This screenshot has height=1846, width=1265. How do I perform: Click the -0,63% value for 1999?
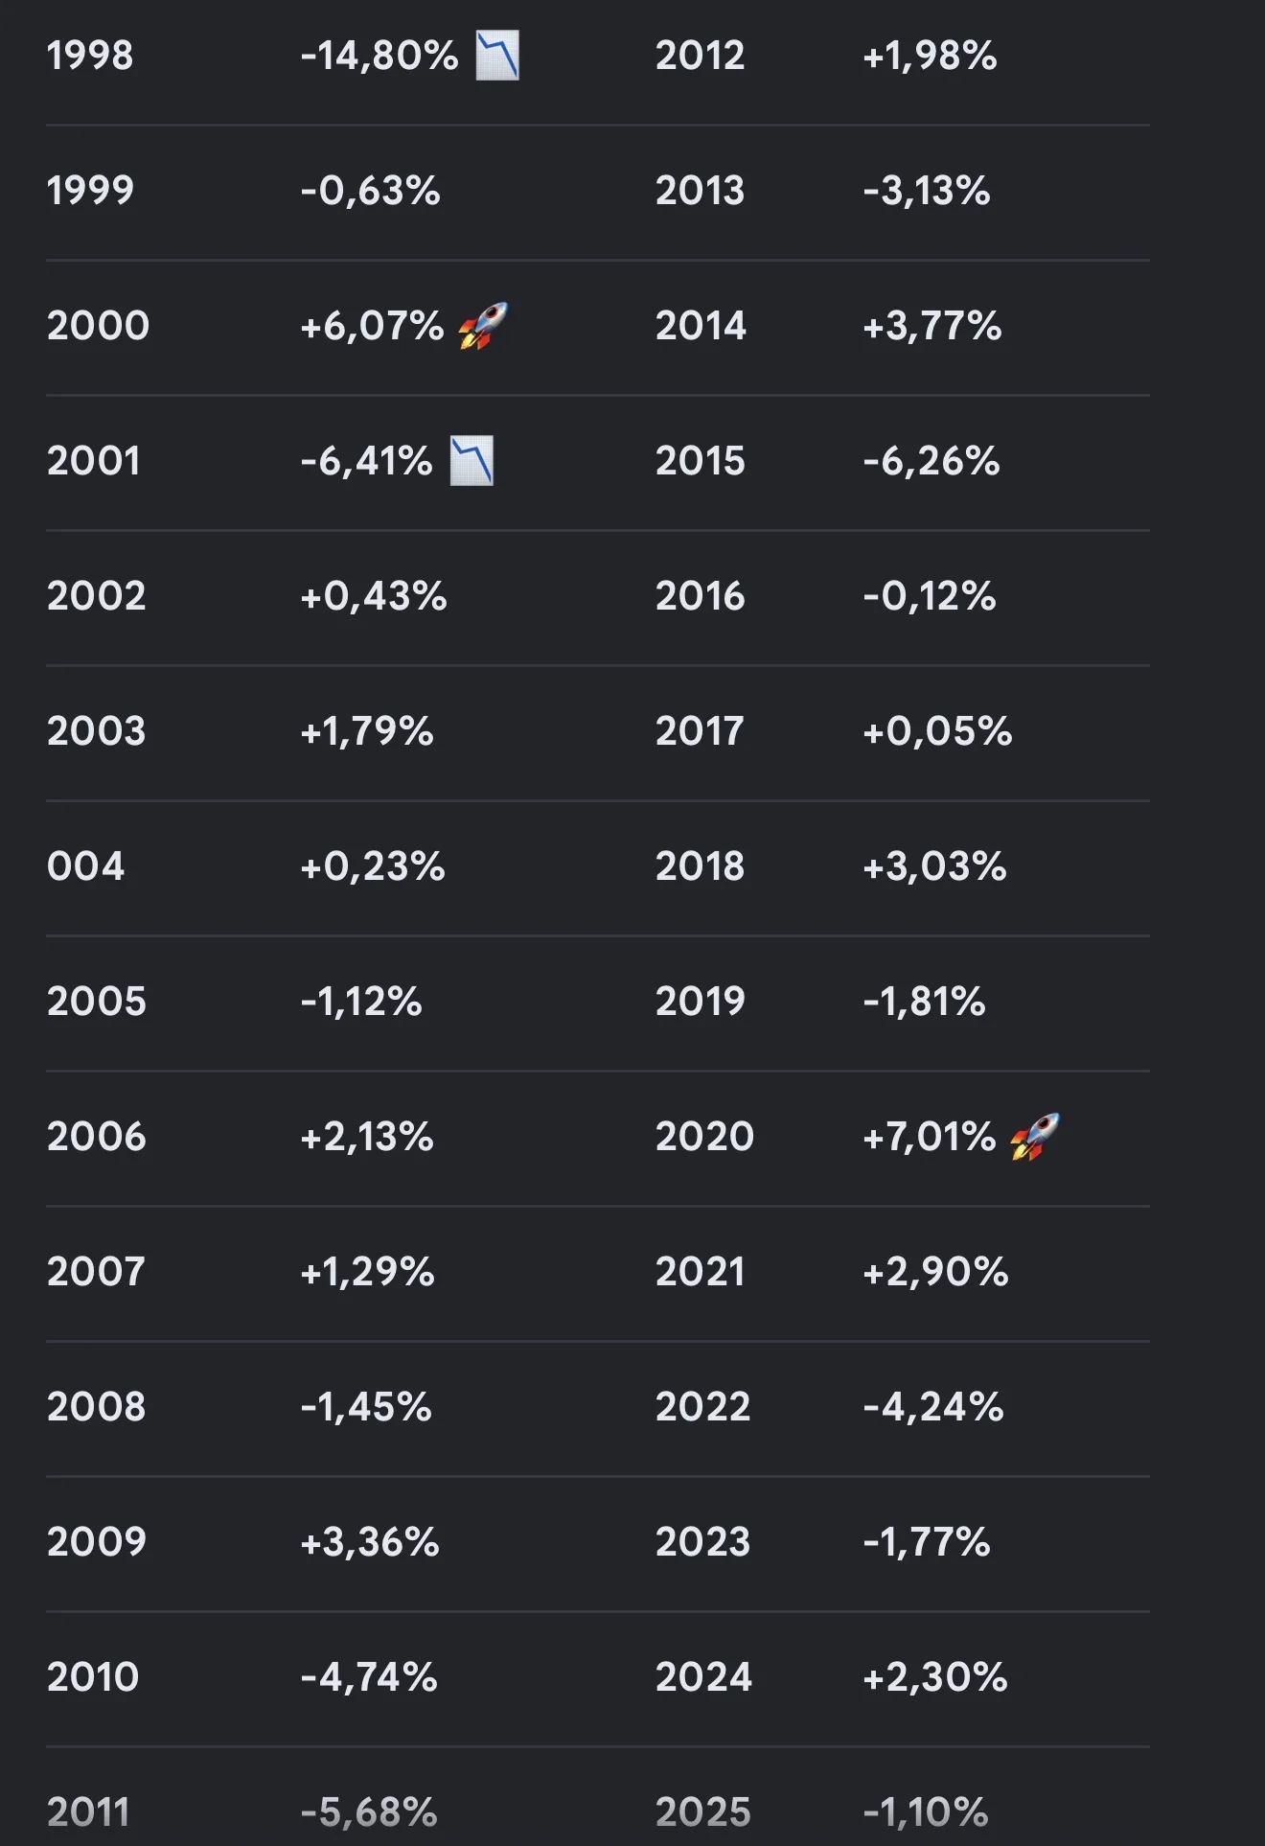[371, 191]
